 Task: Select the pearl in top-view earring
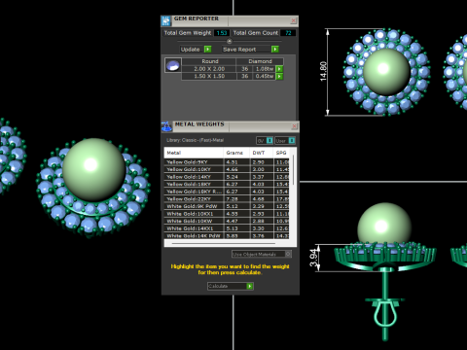click(x=386, y=72)
